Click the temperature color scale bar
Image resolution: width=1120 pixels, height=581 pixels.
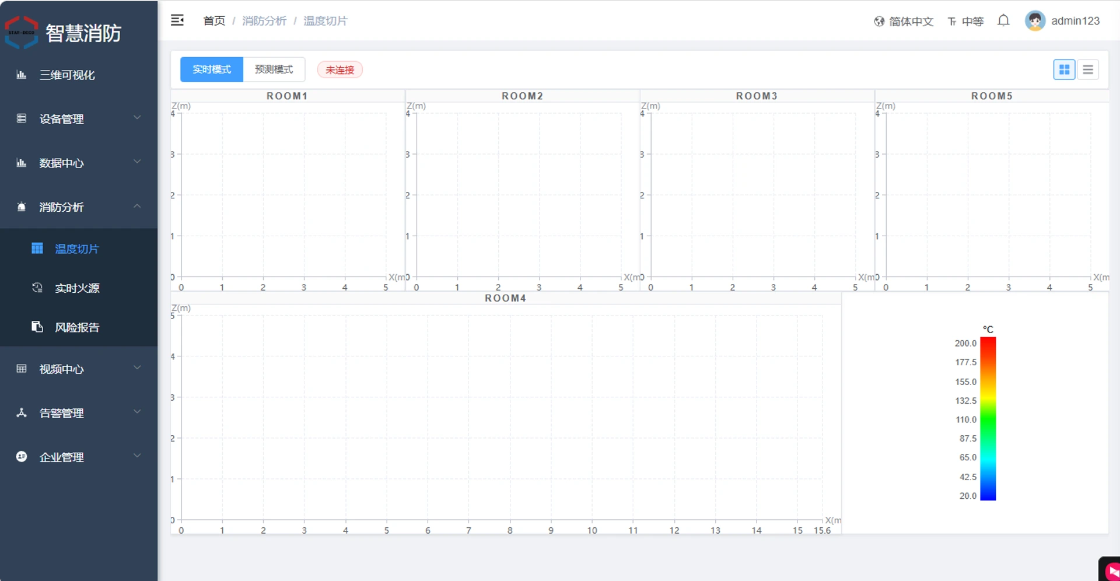click(x=988, y=419)
